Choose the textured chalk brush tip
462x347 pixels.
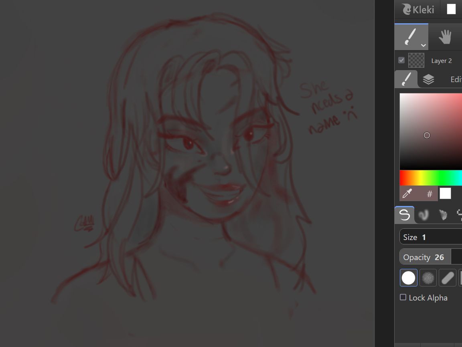point(428,278)
